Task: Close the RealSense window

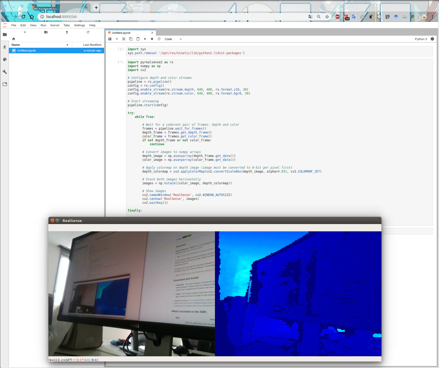Action: (x=52, y=220)
